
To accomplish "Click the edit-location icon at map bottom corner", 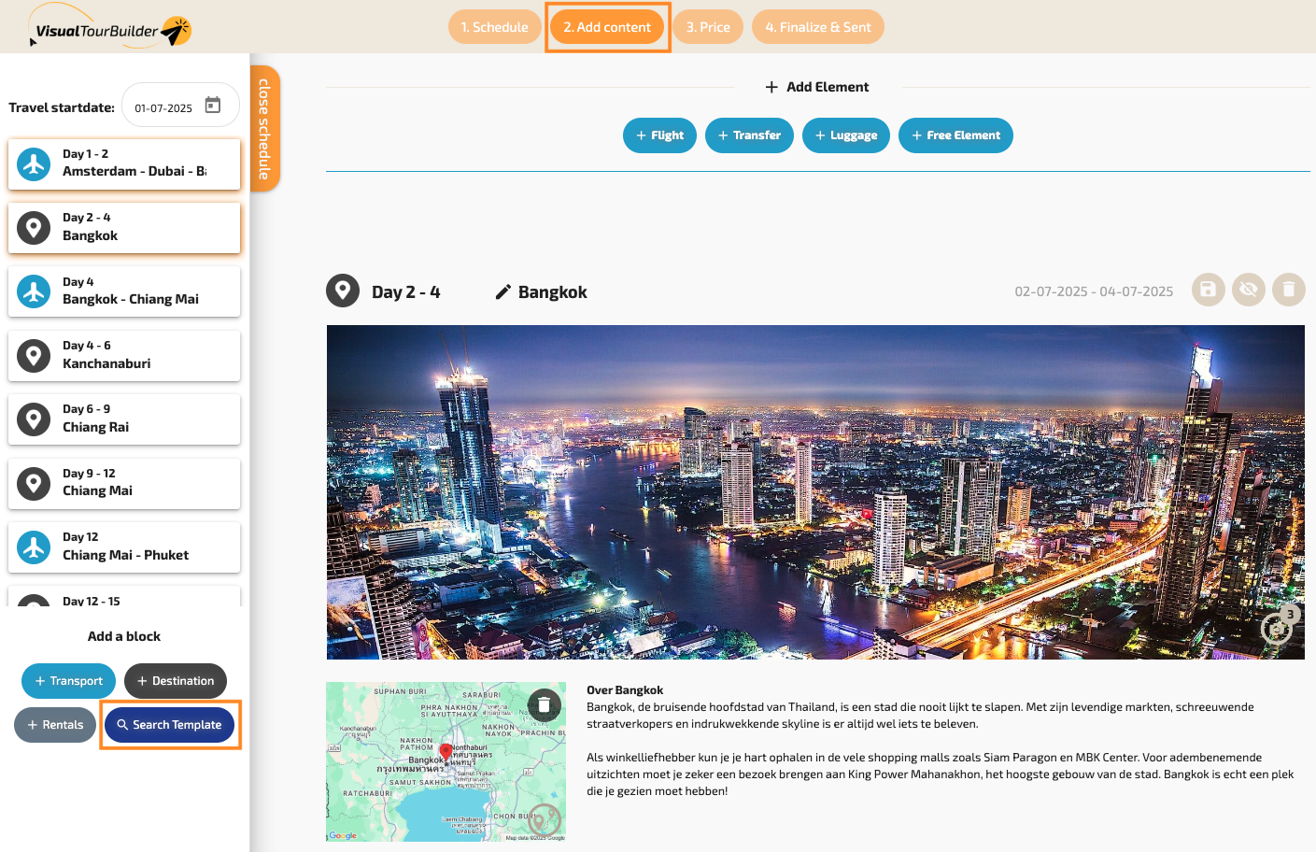I will point(545,820).
